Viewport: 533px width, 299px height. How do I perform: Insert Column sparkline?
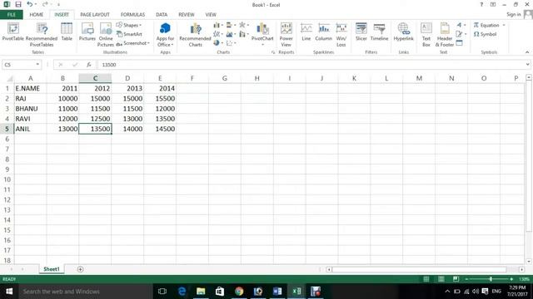pos(324,32)
